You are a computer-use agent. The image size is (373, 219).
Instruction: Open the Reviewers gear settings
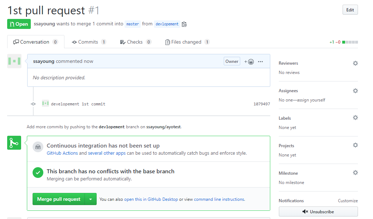pyautogui.click(x=355, y=63)
